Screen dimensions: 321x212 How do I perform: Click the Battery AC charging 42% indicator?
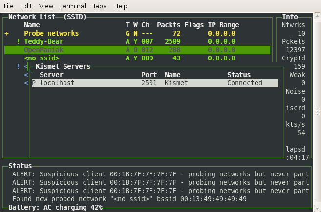55,207
